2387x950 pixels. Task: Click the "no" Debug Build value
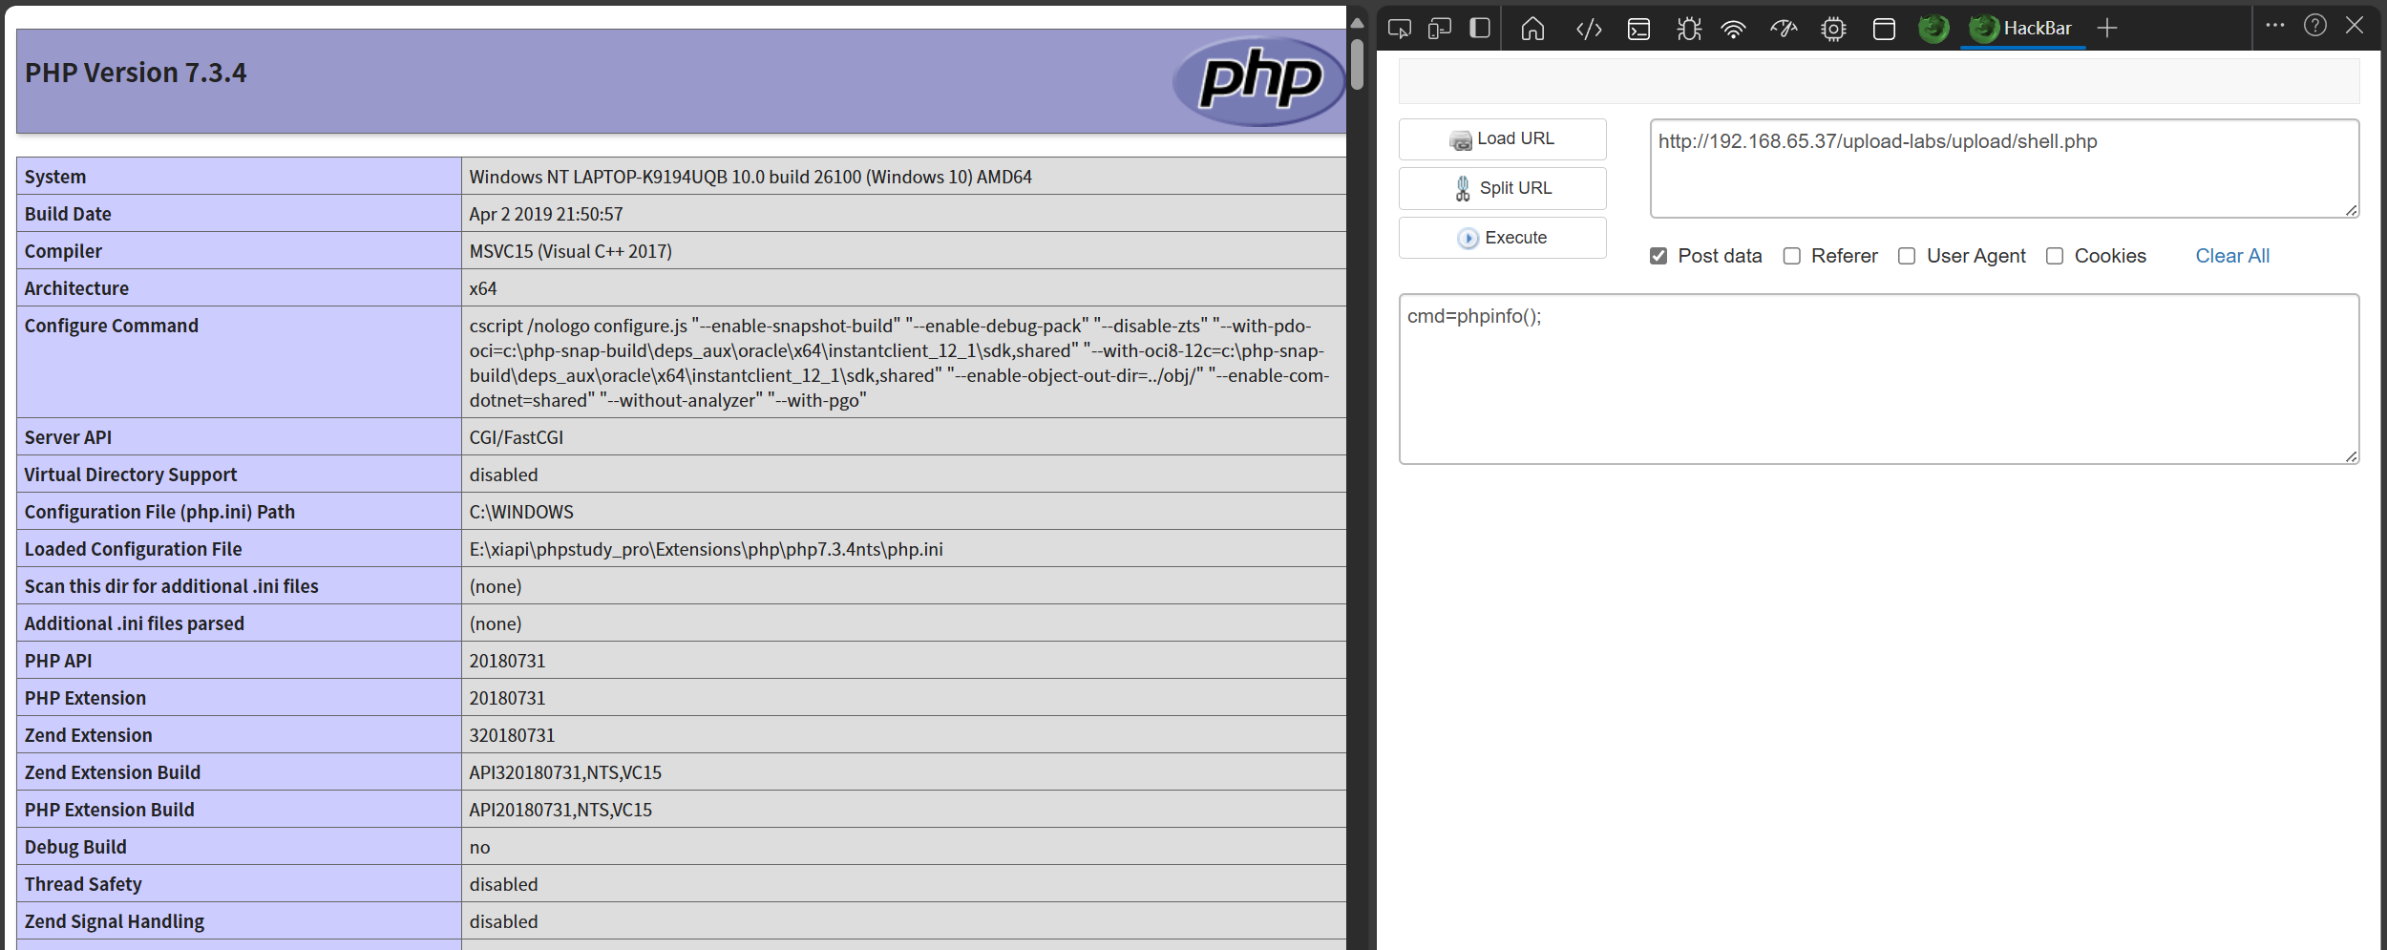(x=479, y=848)
